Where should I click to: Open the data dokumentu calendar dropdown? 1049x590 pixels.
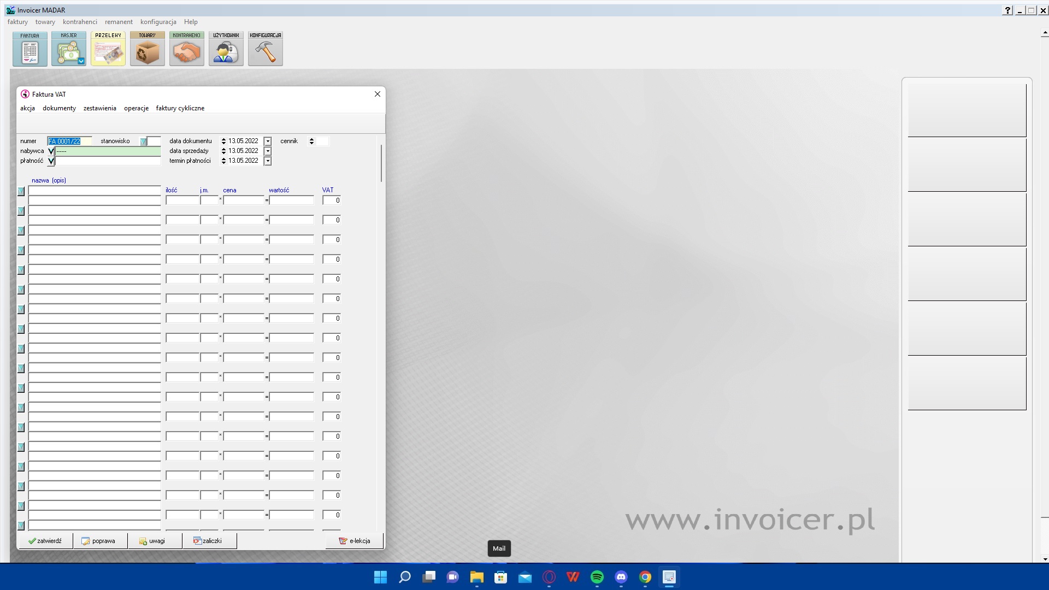point(268,141)
